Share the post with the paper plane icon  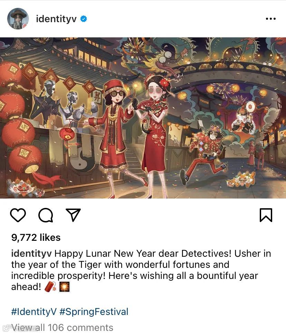click(x=73, y=215)
